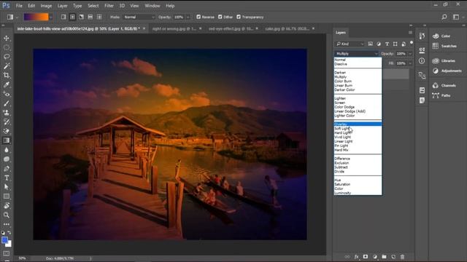Click the layer style fx icon

(356, 257)
